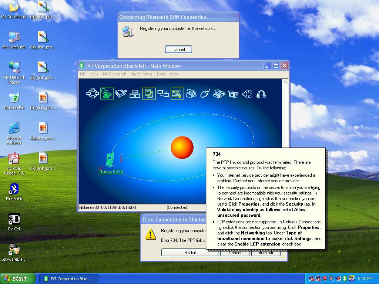Image resolution: width=379 pixels, height=284 pixels.
Task: Click the 734 error tooltip heading
Action: point(217,154)
